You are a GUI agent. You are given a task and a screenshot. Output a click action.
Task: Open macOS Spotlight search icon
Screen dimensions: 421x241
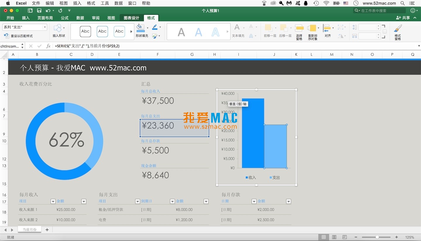pos(403,3)
